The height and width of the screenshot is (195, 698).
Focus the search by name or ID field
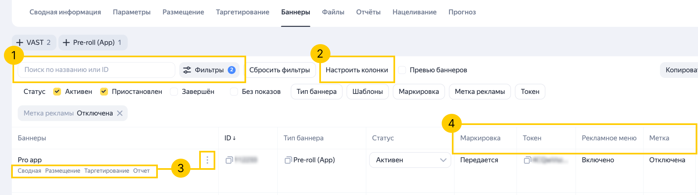[x=96, y=70]
